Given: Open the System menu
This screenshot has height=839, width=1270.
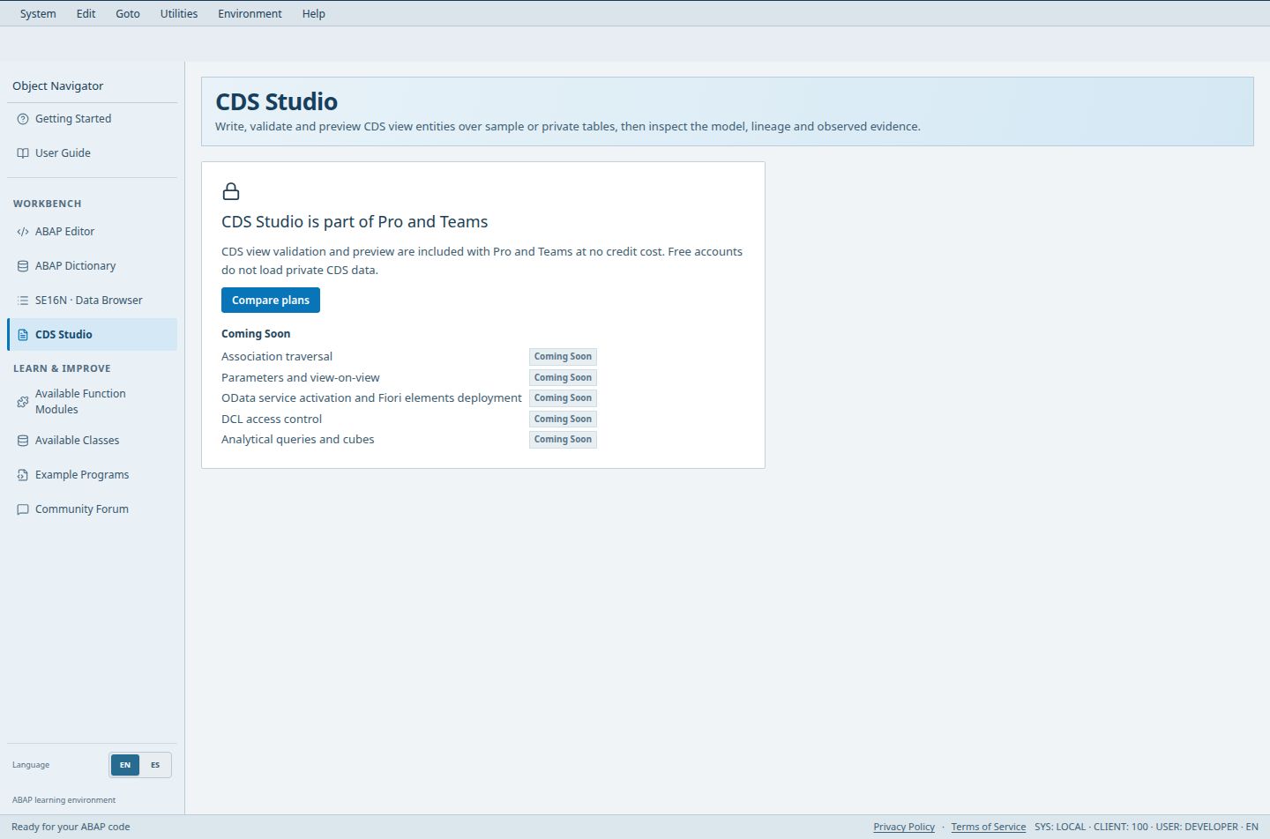Looking at the screenshot, I should tap(38, 13).
